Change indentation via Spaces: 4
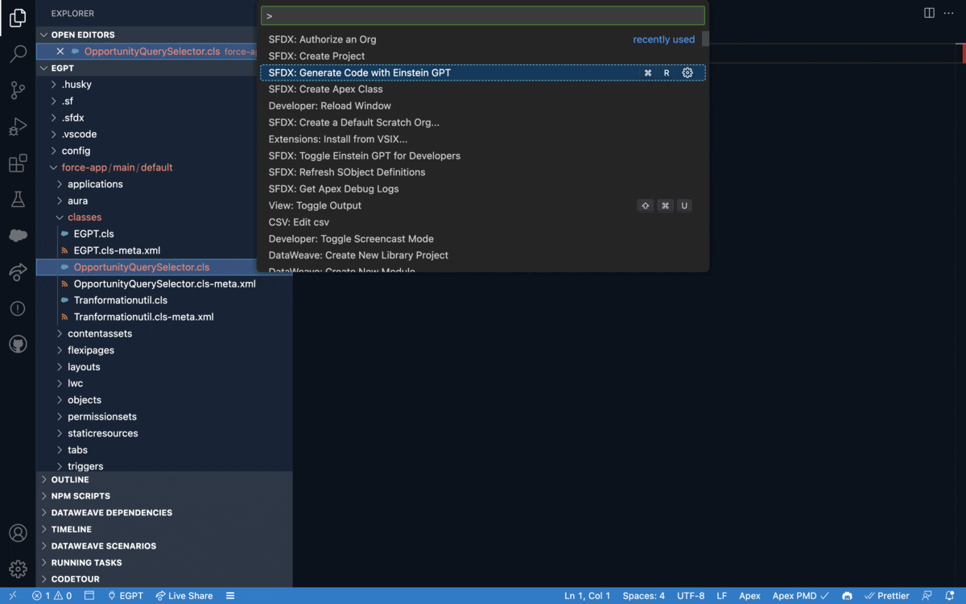Viewport: 966px width, 604px height. click(x=644, y=596)
